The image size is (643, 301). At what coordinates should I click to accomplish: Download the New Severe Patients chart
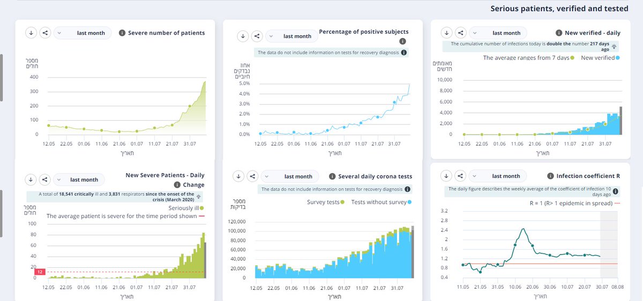(31, 180)
